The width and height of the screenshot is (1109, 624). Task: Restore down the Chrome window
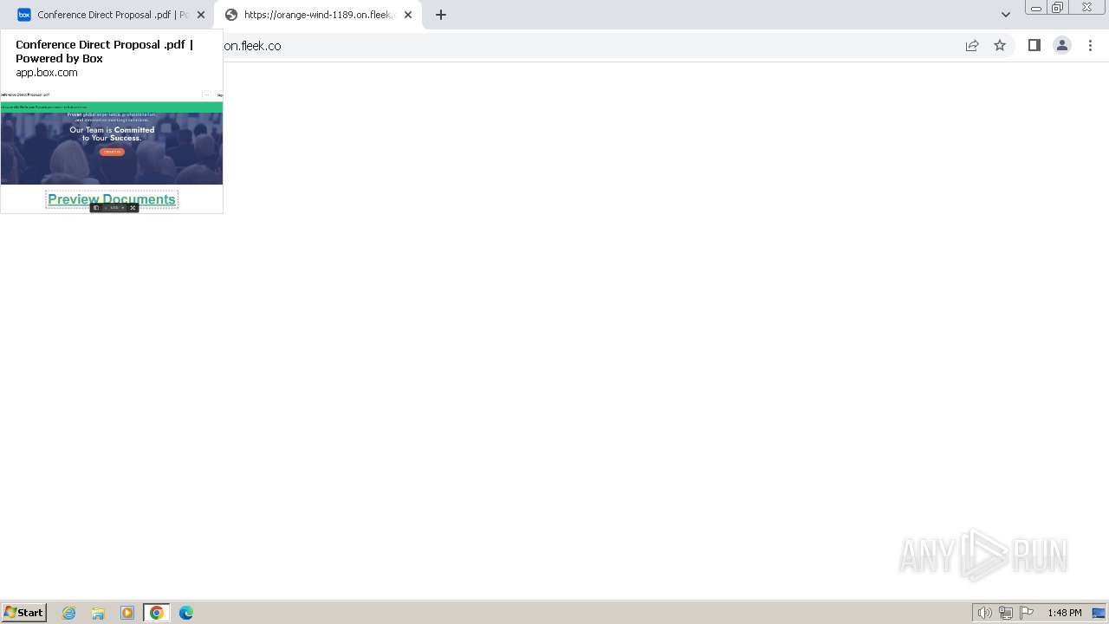coord(1058,8)
